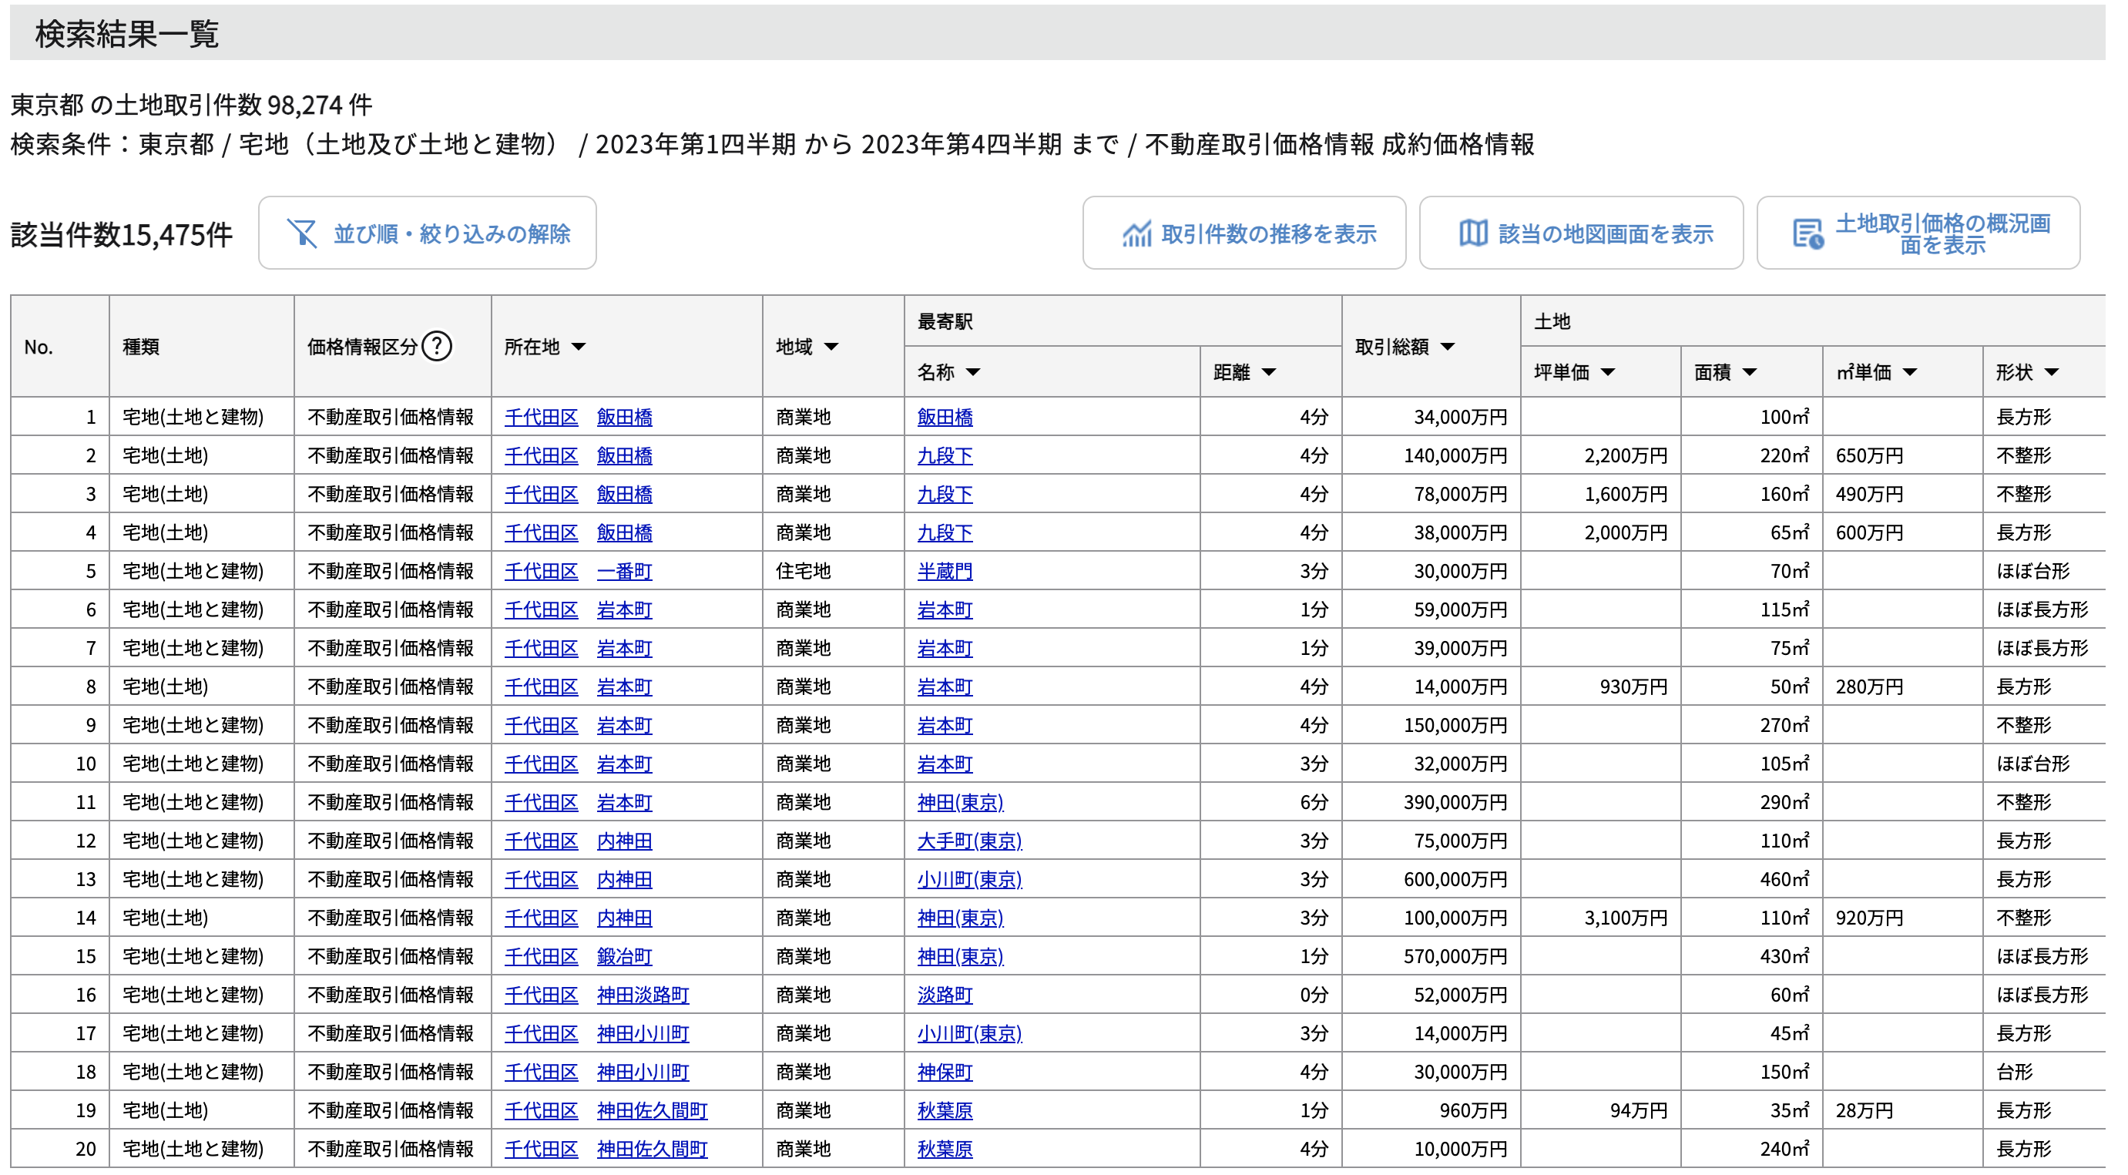This screenshot has height=1175, width=2128.
Task: Open 九段下 station link in row 4
Action: pos(946,533)
